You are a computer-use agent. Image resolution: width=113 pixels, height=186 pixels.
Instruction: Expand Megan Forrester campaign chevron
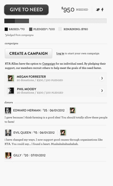[x=102, y=78]
